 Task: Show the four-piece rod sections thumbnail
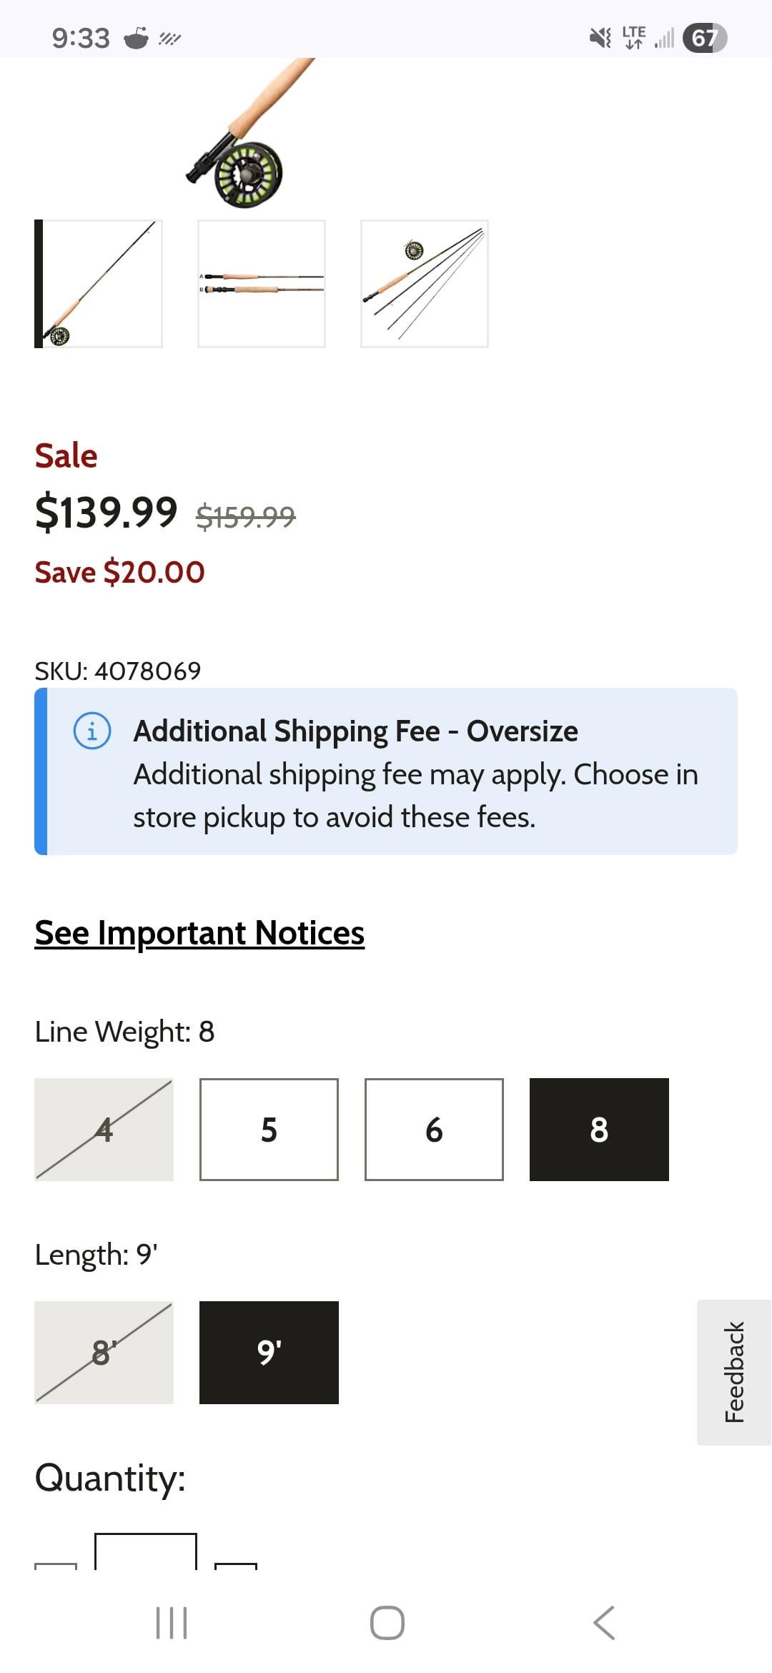coord(425,284)
